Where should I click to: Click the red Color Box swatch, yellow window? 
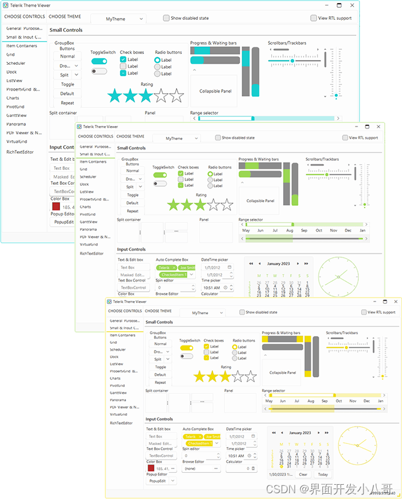[x=151, y=468]
